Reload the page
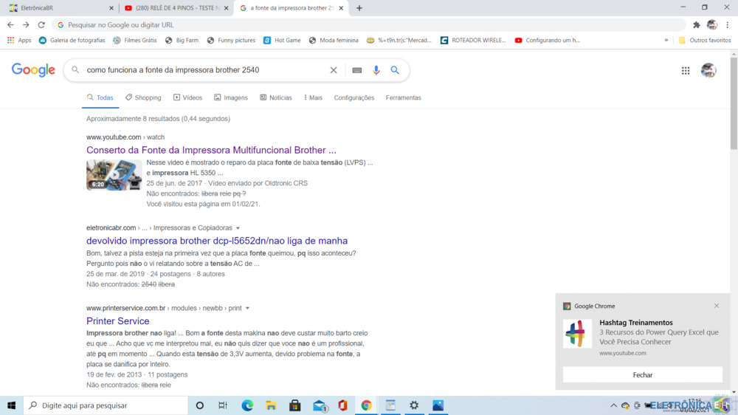 coord(41,24)
